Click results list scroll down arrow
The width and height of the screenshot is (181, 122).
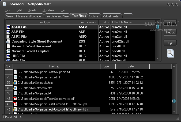(x=174, y=111)
